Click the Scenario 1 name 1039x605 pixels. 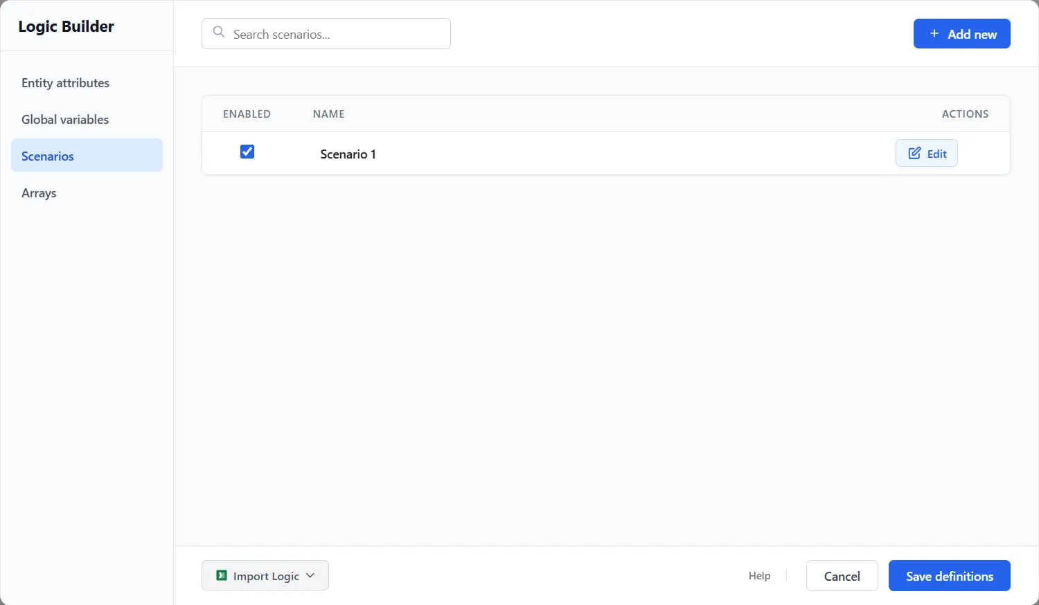click(348, 154)
